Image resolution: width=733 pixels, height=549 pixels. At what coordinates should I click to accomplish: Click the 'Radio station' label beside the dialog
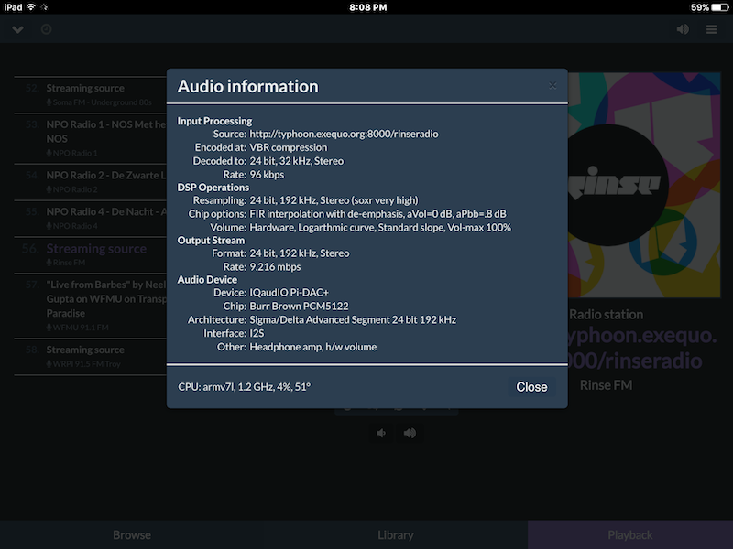pos(607,315)
